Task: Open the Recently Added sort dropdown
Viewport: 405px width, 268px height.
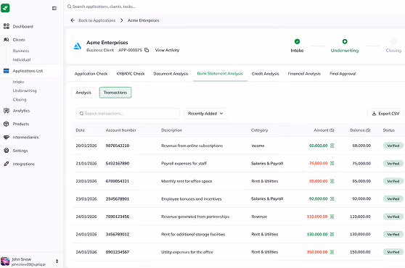Action: tap(205, 114)
